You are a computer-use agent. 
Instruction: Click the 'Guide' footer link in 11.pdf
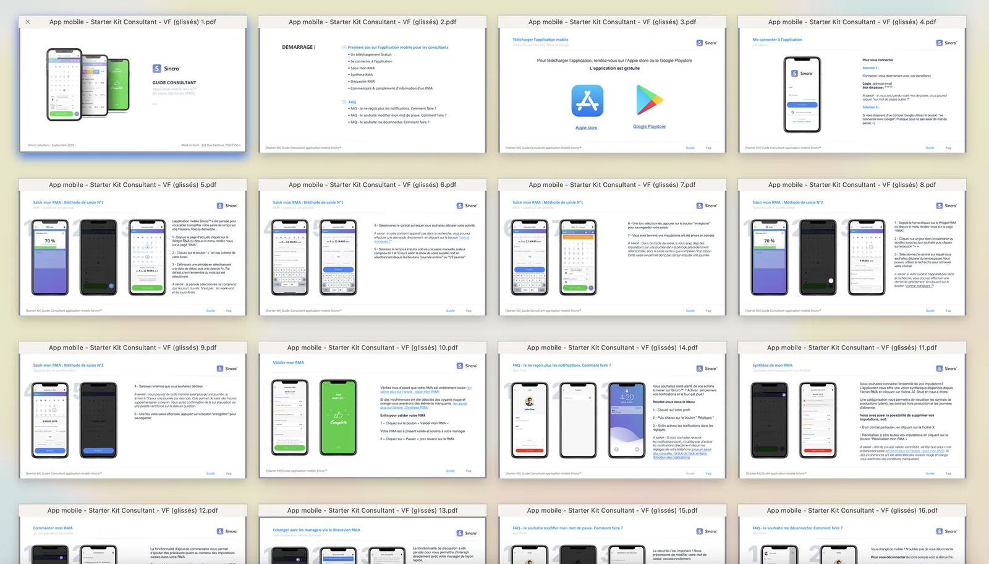click(x=930, y=474)
